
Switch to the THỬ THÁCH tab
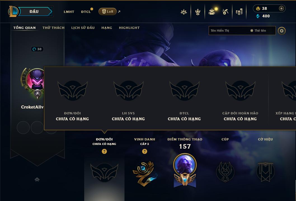(53, 28)
